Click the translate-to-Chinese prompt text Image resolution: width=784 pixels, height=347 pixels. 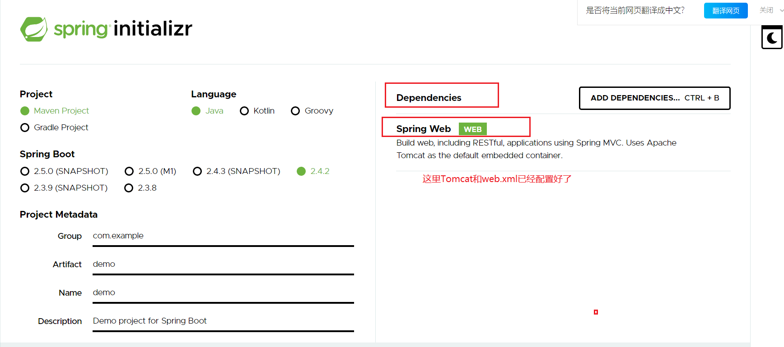pos(635,10)
